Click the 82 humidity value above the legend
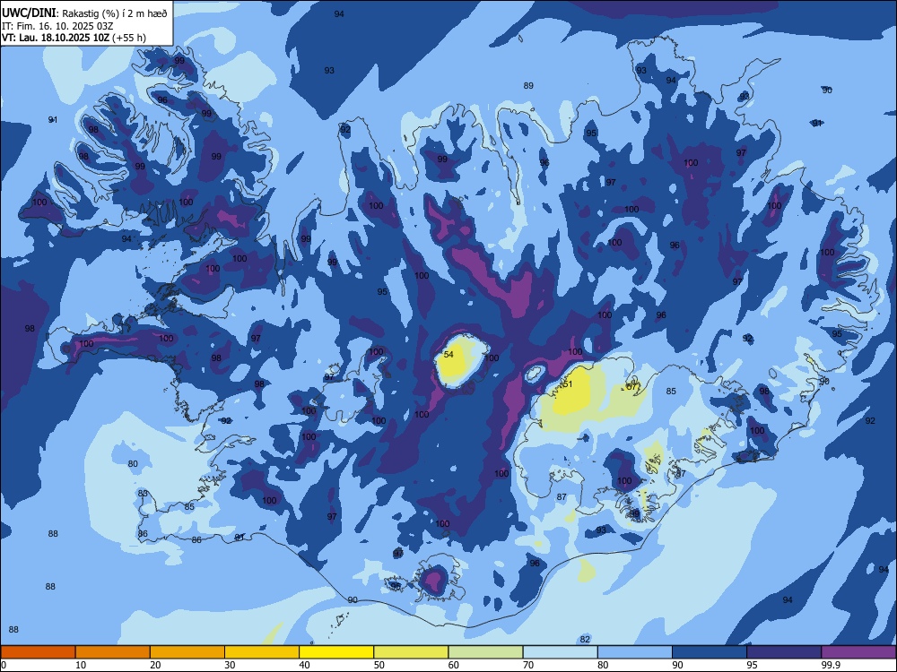This screenshot has width=897, height=672. tap(585, 639)
